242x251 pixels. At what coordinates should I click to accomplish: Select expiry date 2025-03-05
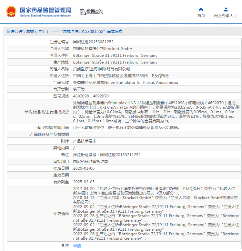point(84,182)
